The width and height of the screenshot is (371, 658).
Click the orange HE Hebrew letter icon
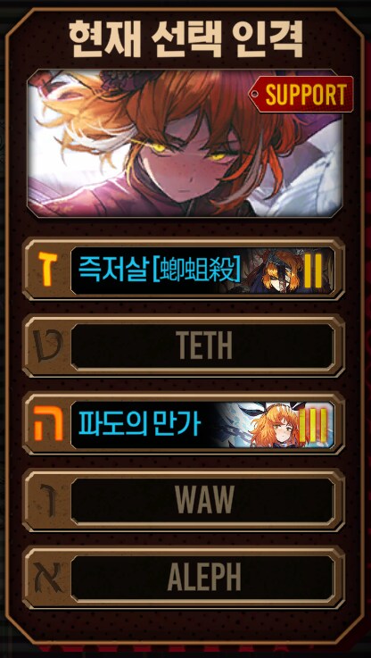click(48, 424)
